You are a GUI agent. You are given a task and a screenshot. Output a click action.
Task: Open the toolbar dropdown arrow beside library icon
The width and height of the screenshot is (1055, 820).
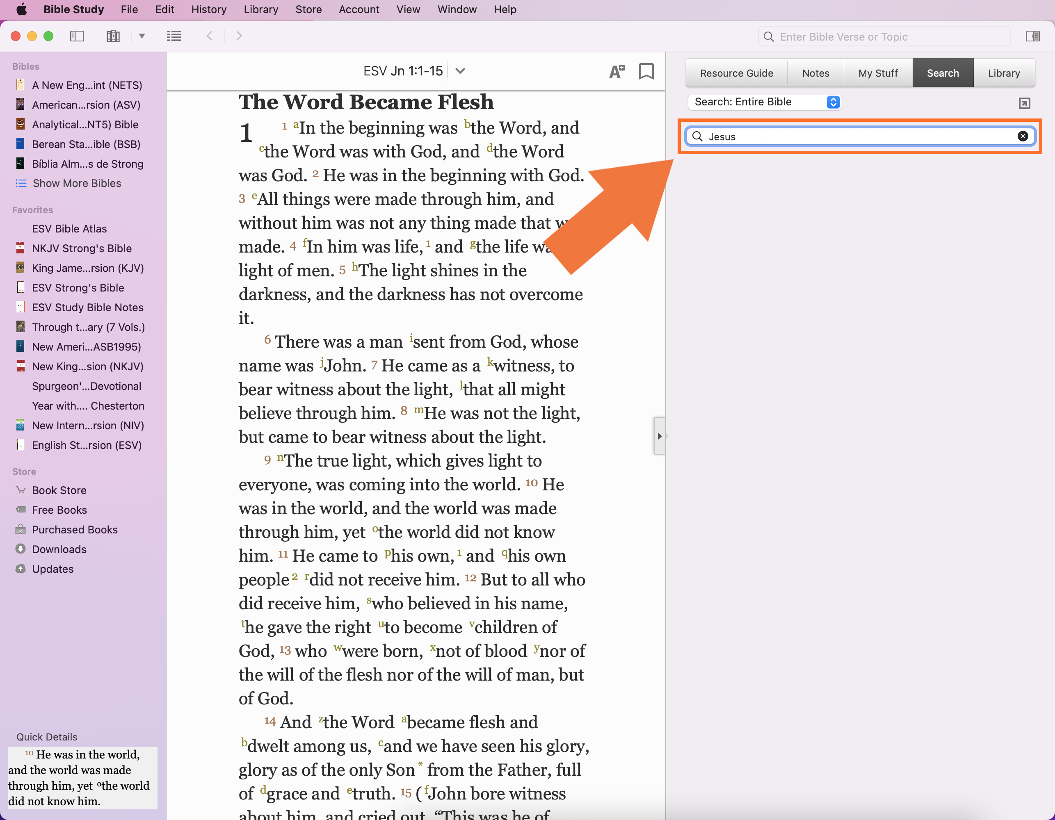point(142,36)
